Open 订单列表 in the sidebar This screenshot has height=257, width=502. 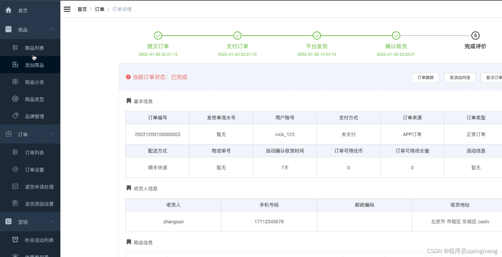34,153
